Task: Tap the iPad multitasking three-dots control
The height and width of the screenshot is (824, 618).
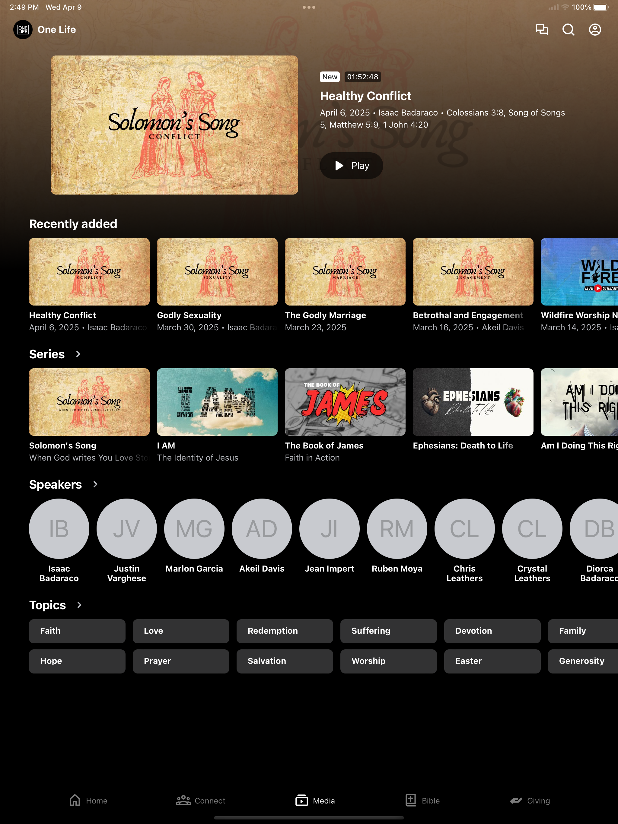Action: click(x=309, y=7)
